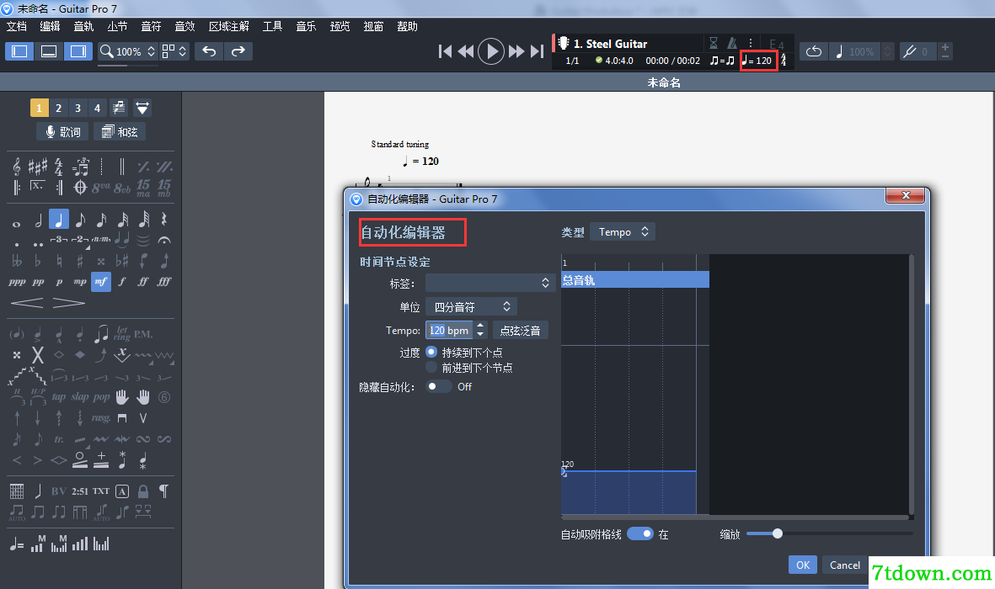Click Cancel in automation editor
The image size is (995, 589).
point(844,565)
